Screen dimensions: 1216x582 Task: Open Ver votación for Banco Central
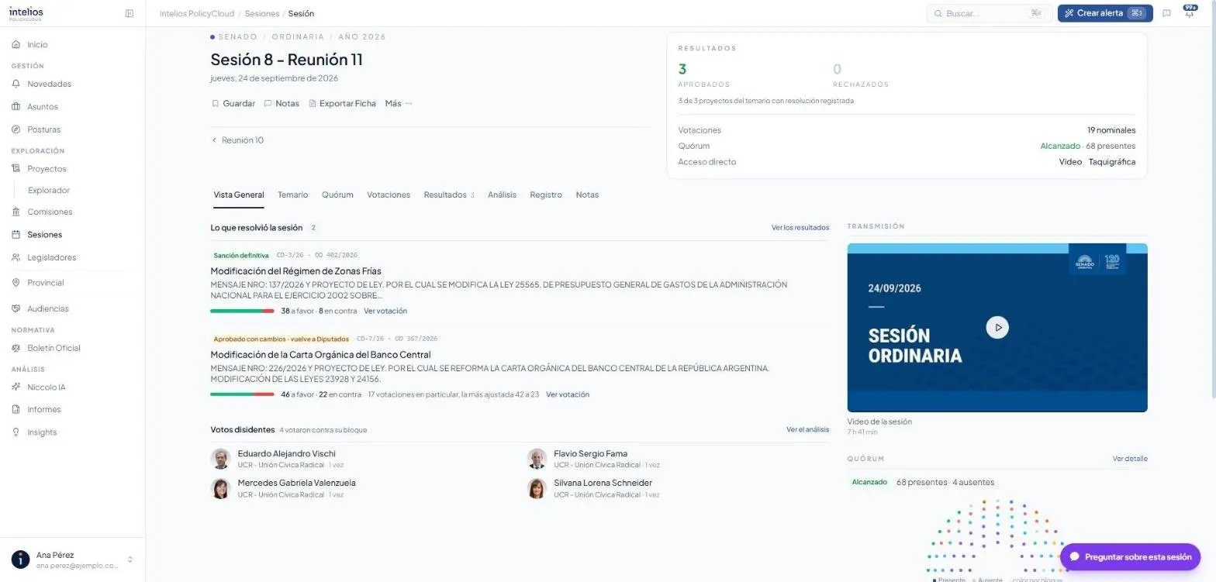[568, 394]
